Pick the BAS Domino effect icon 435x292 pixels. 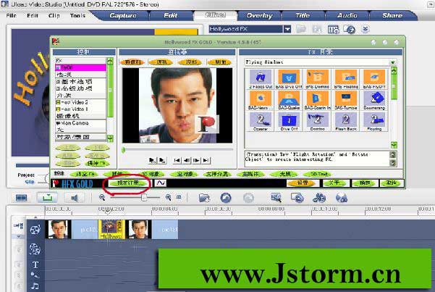pos(317,79)
